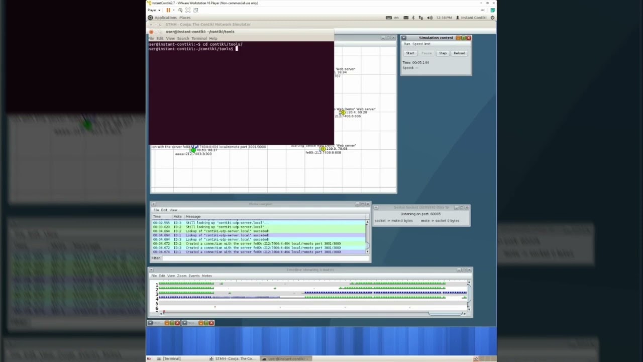The width and height of the screenshot is (643, 362).
Task: Click the Simulation control window menu arrow icon
Action: (x=403, y=38)
